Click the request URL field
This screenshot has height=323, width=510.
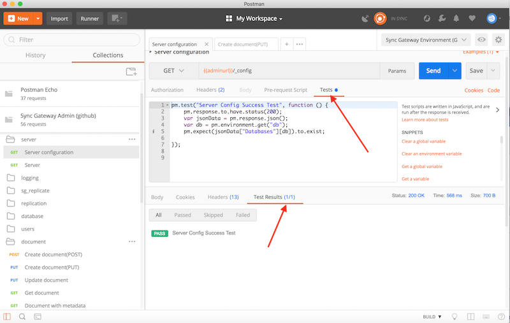click(x=289, y=71)
